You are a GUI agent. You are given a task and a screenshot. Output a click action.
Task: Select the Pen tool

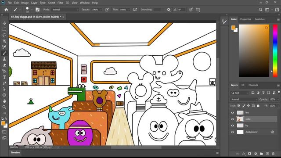pyautogui.click(x=4, y=83)
